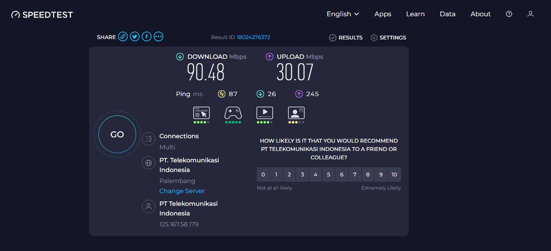This screenshot has width=551, height=251.
Task: Copy the share link icon
Action: (123, 37)
